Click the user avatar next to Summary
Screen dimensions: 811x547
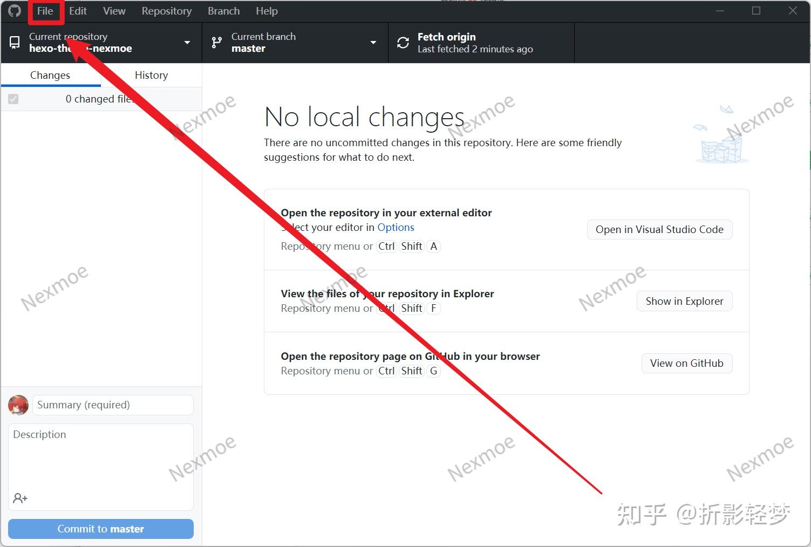[x=18, y=405]
